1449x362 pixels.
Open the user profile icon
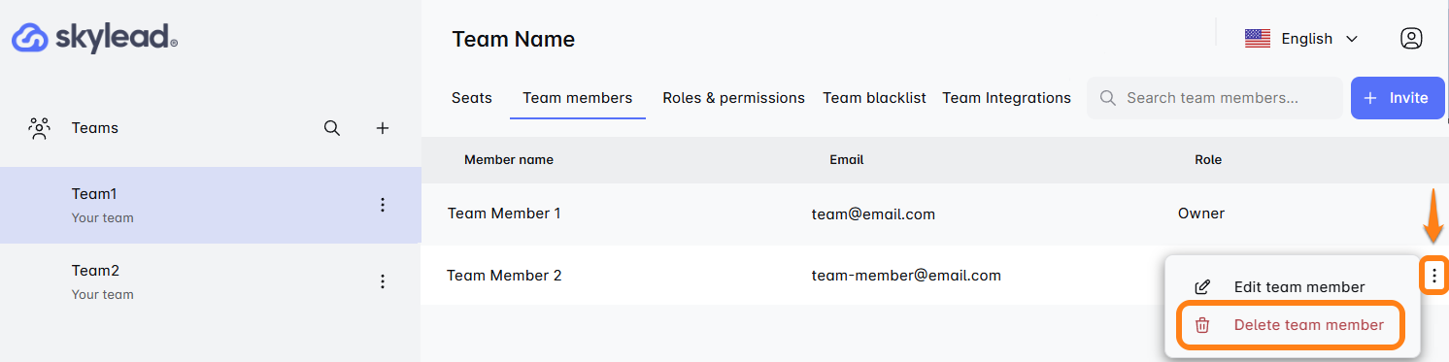click(1411, 39)
